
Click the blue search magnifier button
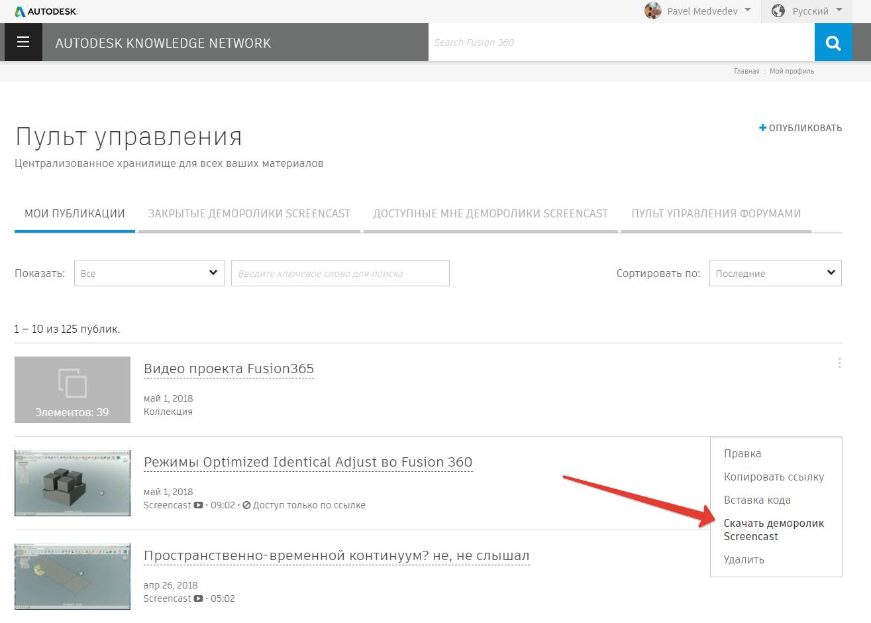click(833, 42)
